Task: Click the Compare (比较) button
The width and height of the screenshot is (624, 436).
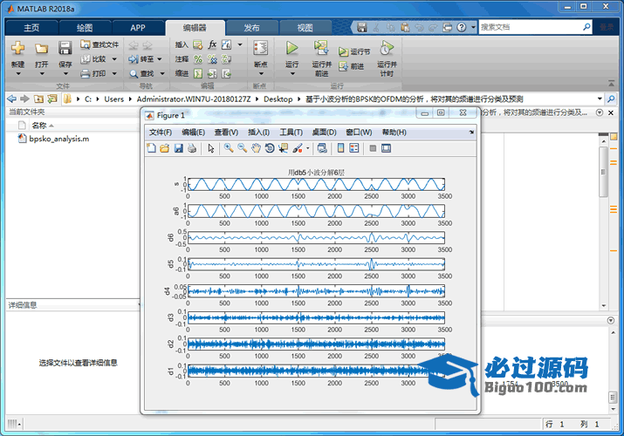Action: coord(94,59)
